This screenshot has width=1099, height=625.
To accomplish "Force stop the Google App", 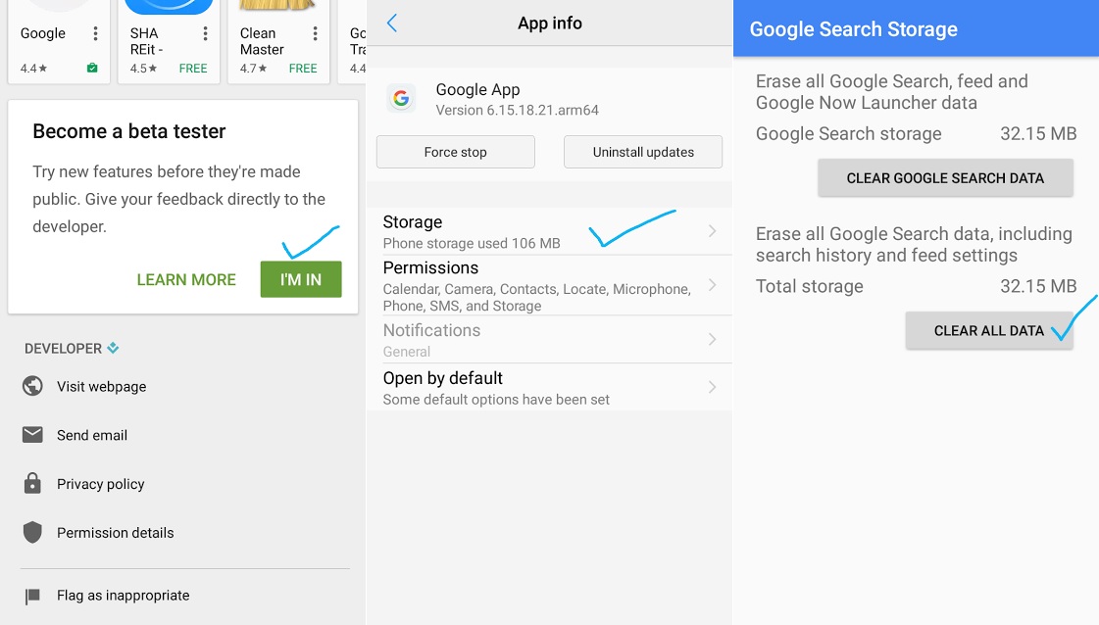I will tap(456, 152).
